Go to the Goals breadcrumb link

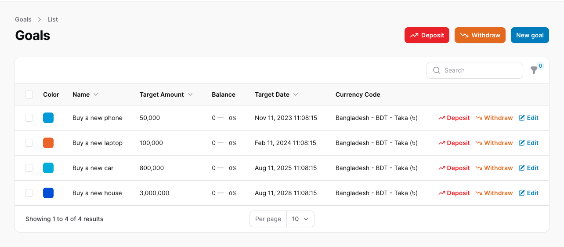(23, 19)
